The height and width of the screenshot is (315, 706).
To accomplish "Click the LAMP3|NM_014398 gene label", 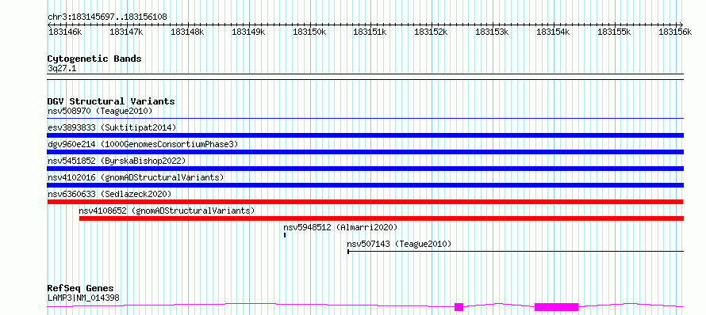I will (84, 298).
